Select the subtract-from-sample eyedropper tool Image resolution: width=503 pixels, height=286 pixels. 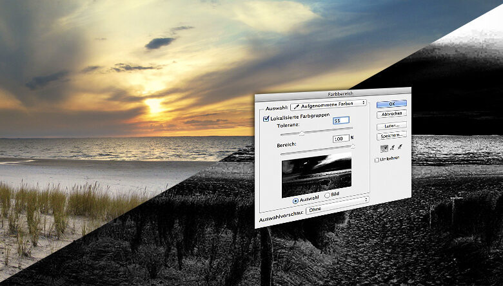point(400,147)
